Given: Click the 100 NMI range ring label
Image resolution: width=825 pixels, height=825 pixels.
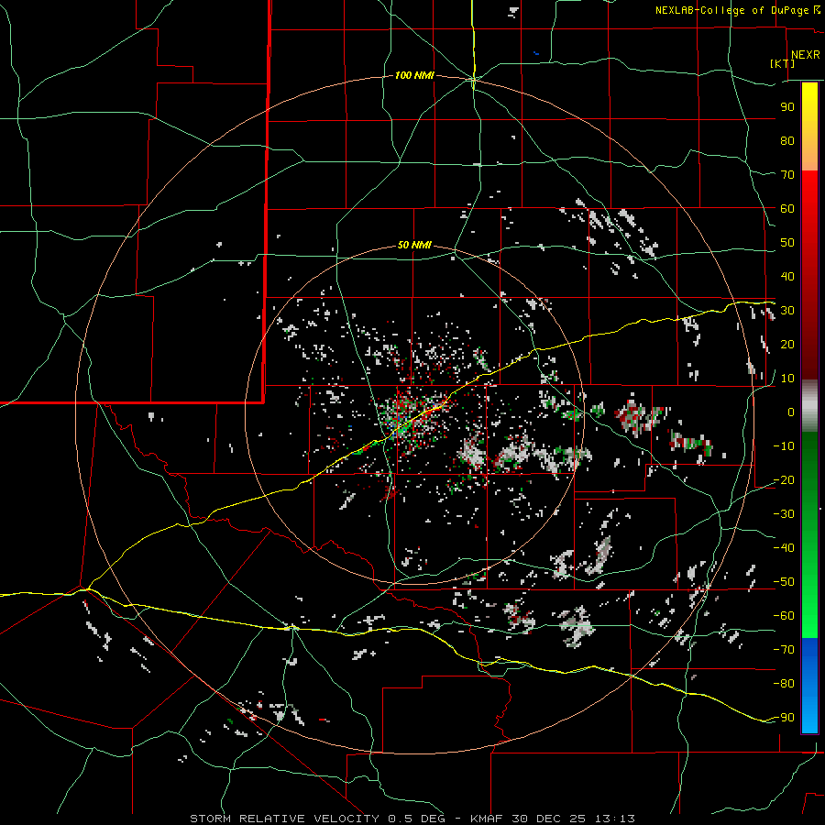Looking at the screenshot, I should (414, 75).
